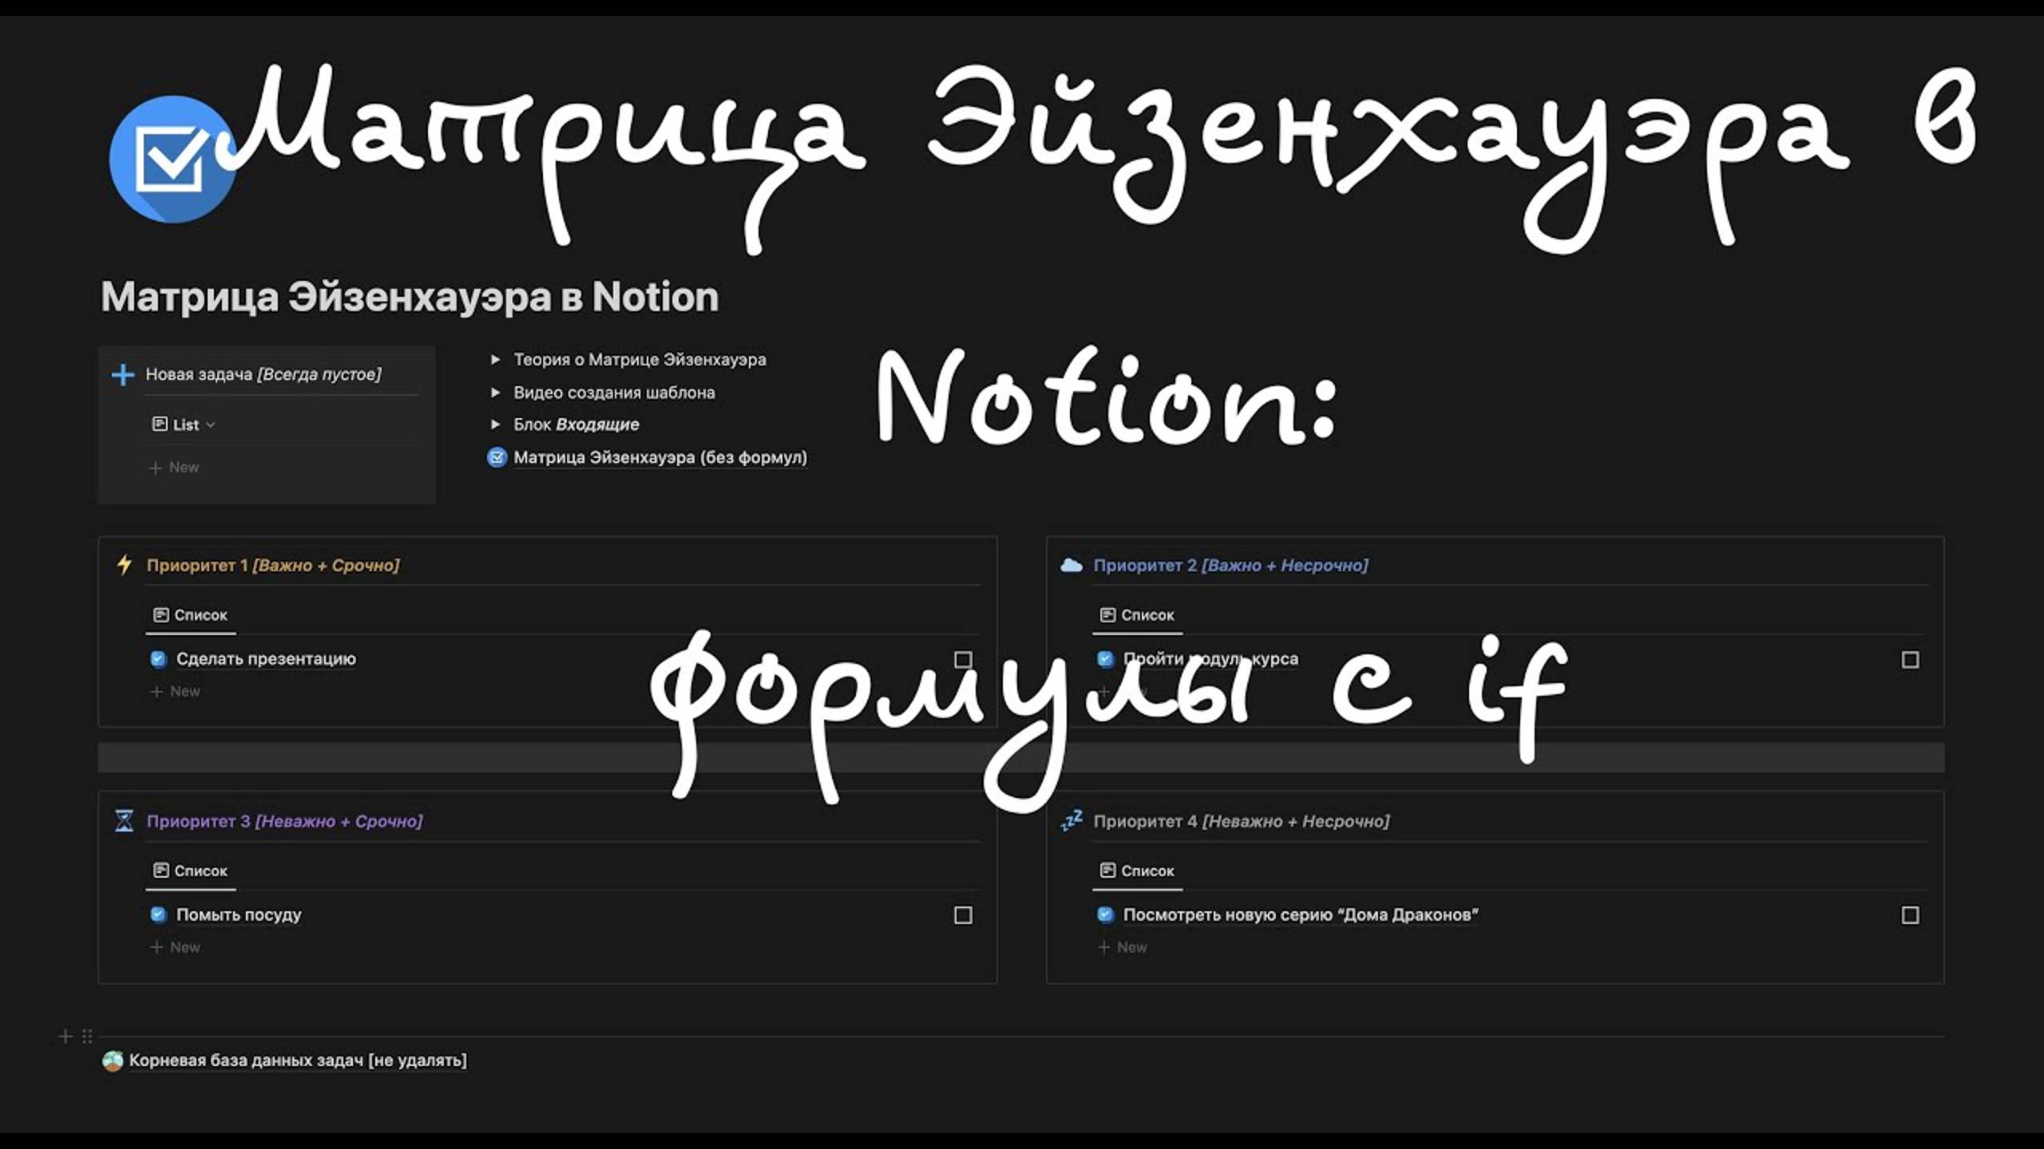Viewport: 2044px width, 1149px height.
Task: Expand the Теория о Матрице Эйзенхауэра toggle
Action: pyautogui.click(x=496, y=359)
